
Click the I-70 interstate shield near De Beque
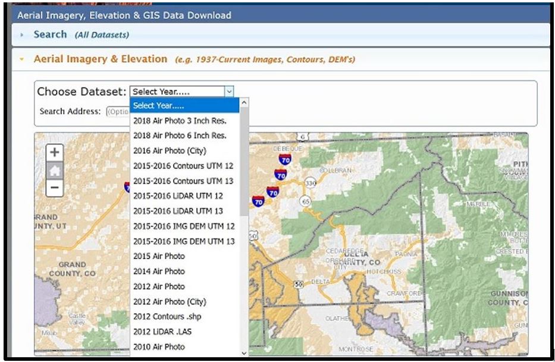[285, 158]
